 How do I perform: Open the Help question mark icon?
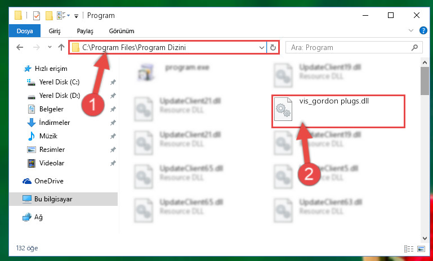pos(423,30)
